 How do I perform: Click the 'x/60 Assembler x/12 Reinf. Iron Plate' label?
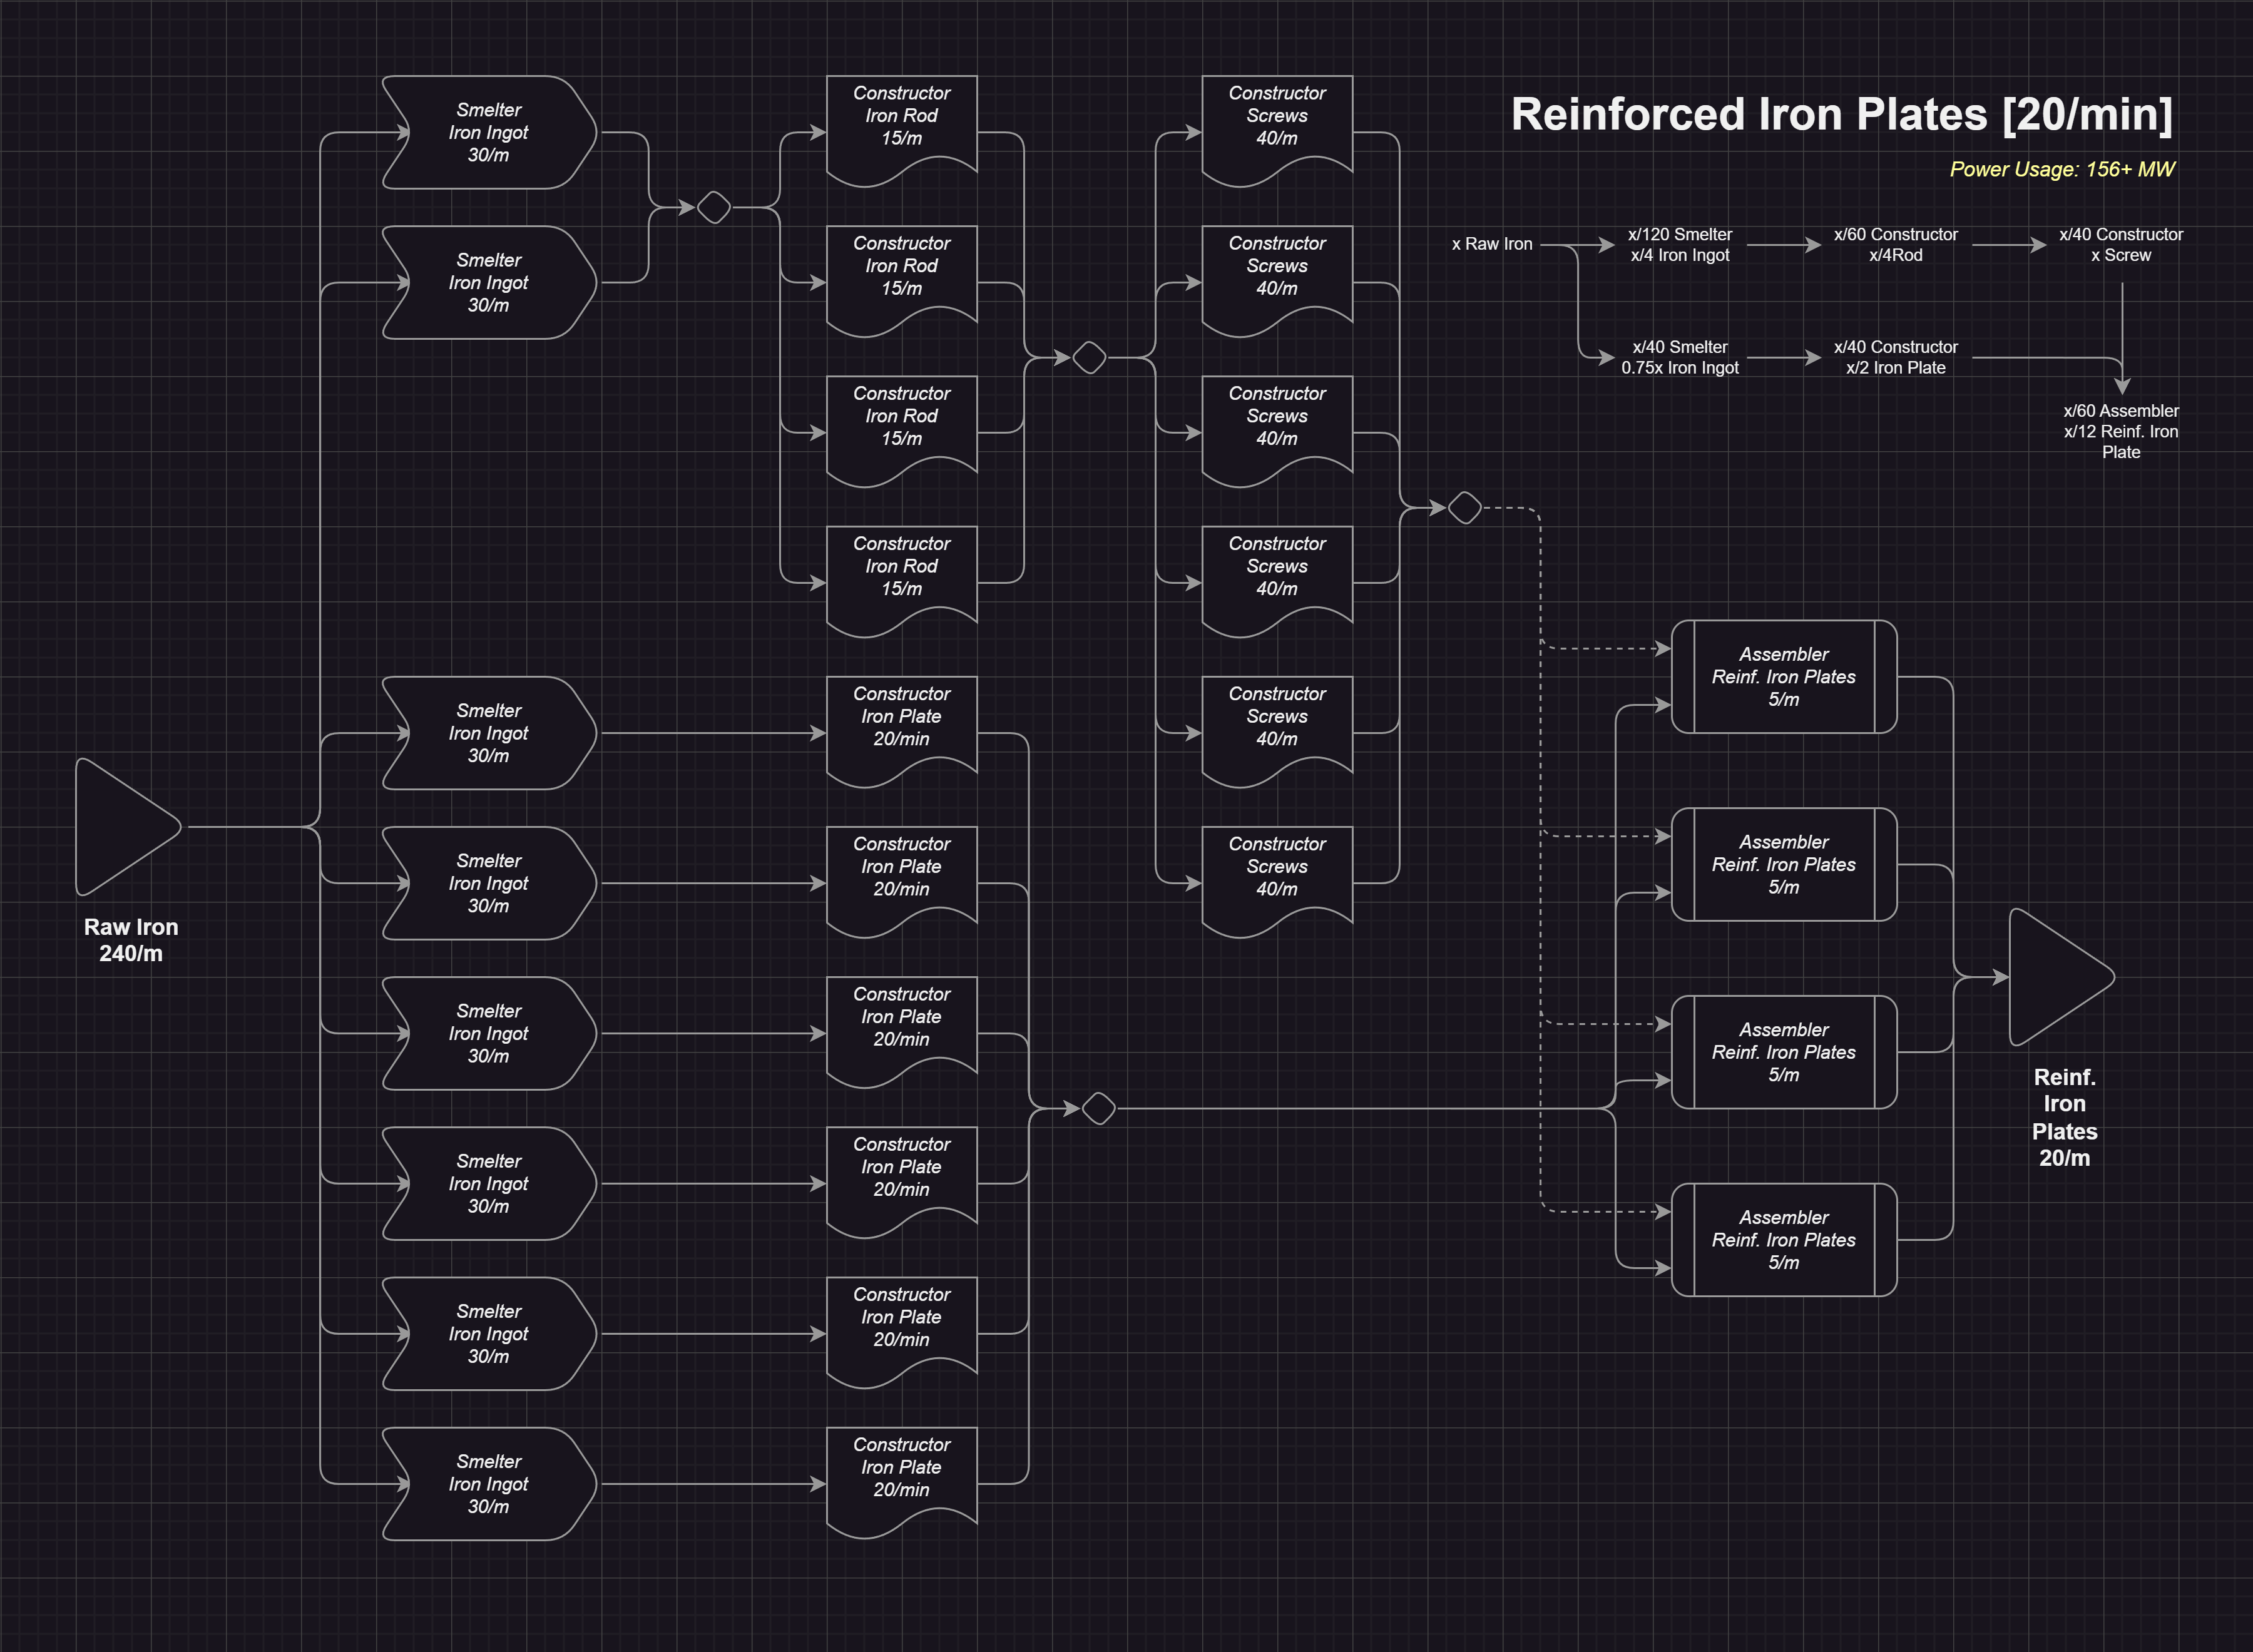pos(2120,431)
